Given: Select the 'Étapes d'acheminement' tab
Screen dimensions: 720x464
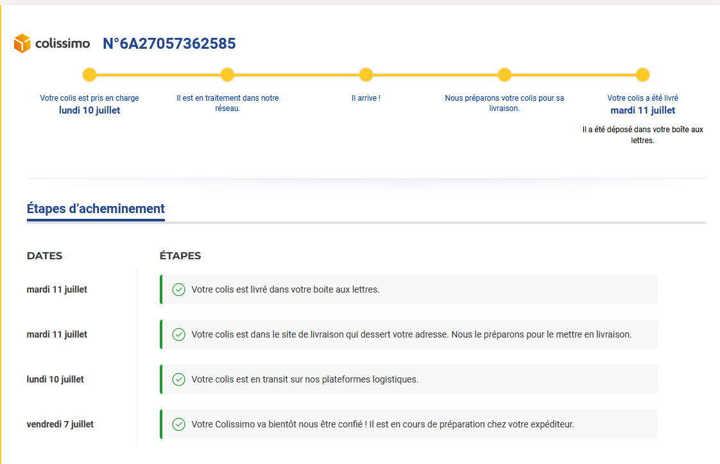Looking at the screenshot, I should click(x=96, y=209).
